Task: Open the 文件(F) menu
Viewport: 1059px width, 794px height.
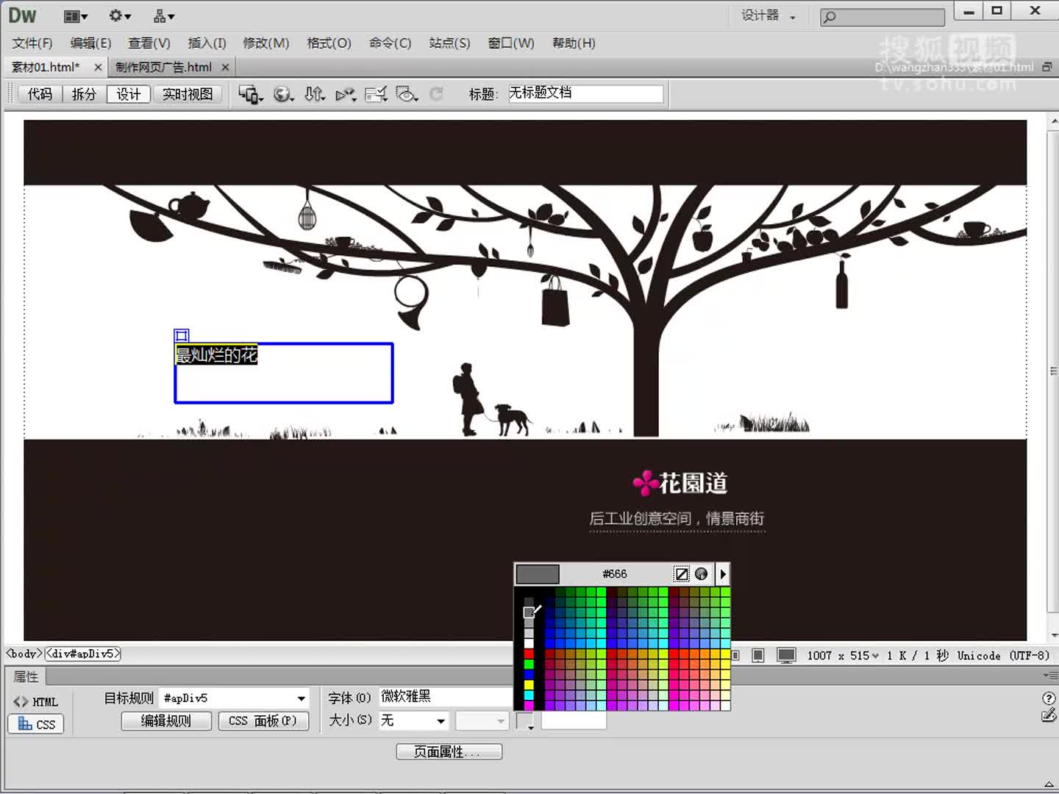Action: tap(32, 43)
